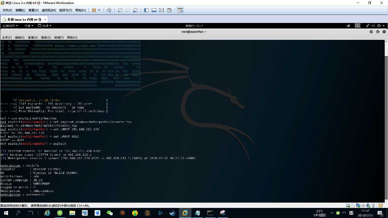Click the screen recorder camera icon
Image resolution: width=388 pixels, height=218 pixels.
348,26
